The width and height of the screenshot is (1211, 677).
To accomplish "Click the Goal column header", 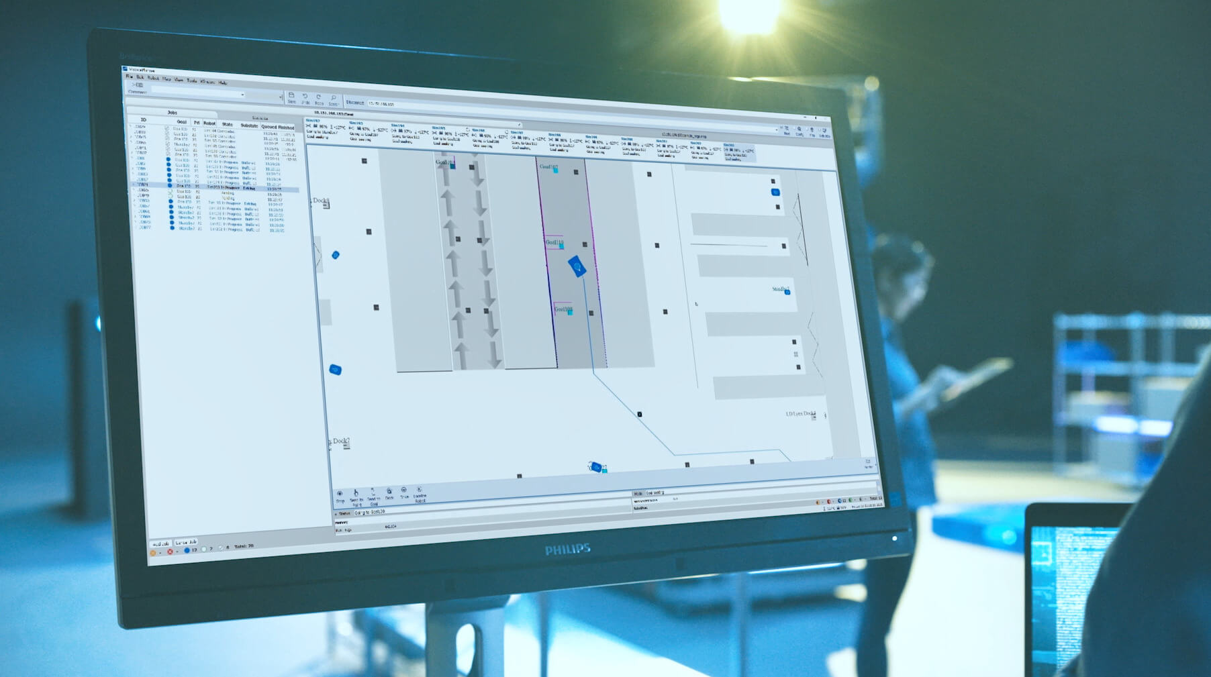I will tap(181, 122).
